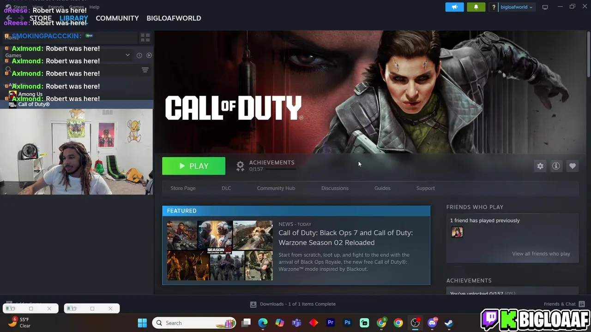The image size is (591, 332).
Task: Select Call of Duty® in the library list
Action: (76, 104)
